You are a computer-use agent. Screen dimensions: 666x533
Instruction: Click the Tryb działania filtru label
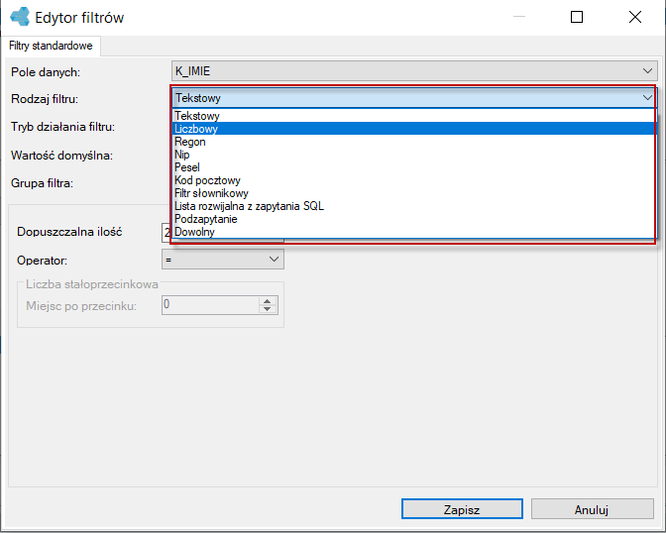62,127
